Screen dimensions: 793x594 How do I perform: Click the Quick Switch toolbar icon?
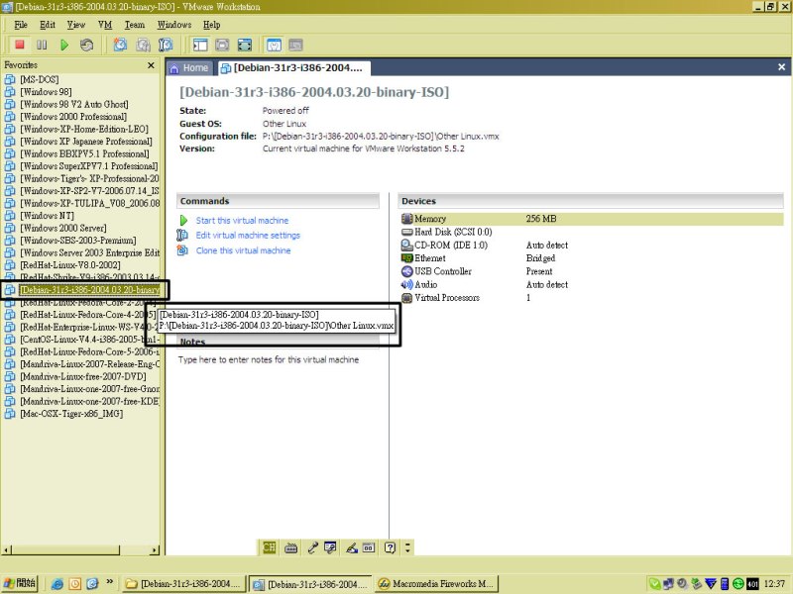coord(222,45)
